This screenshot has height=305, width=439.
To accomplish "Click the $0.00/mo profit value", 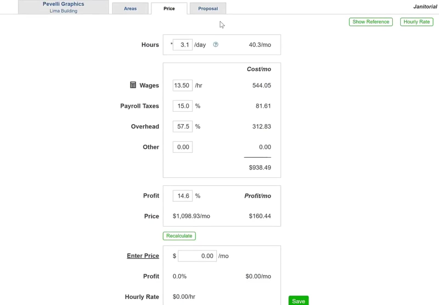I will click(x=258, y=276).
